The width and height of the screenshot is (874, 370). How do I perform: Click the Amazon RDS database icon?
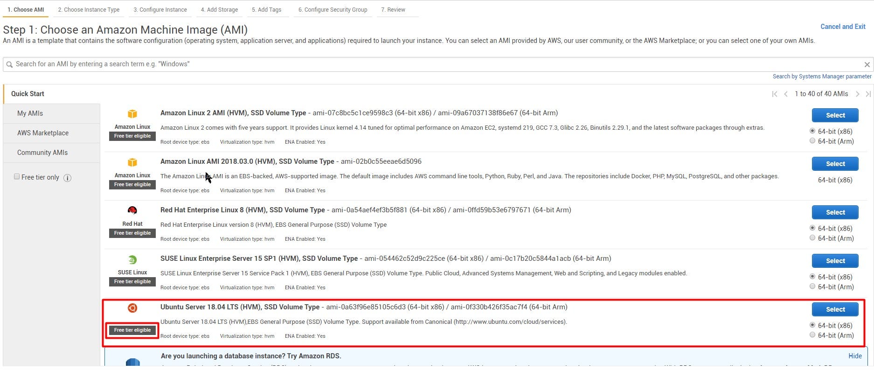pyautogui.click(x=133, y=363)
